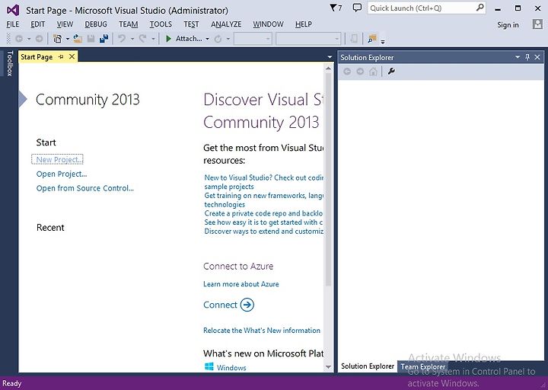Click the Get training on new frameworks link

263,200
